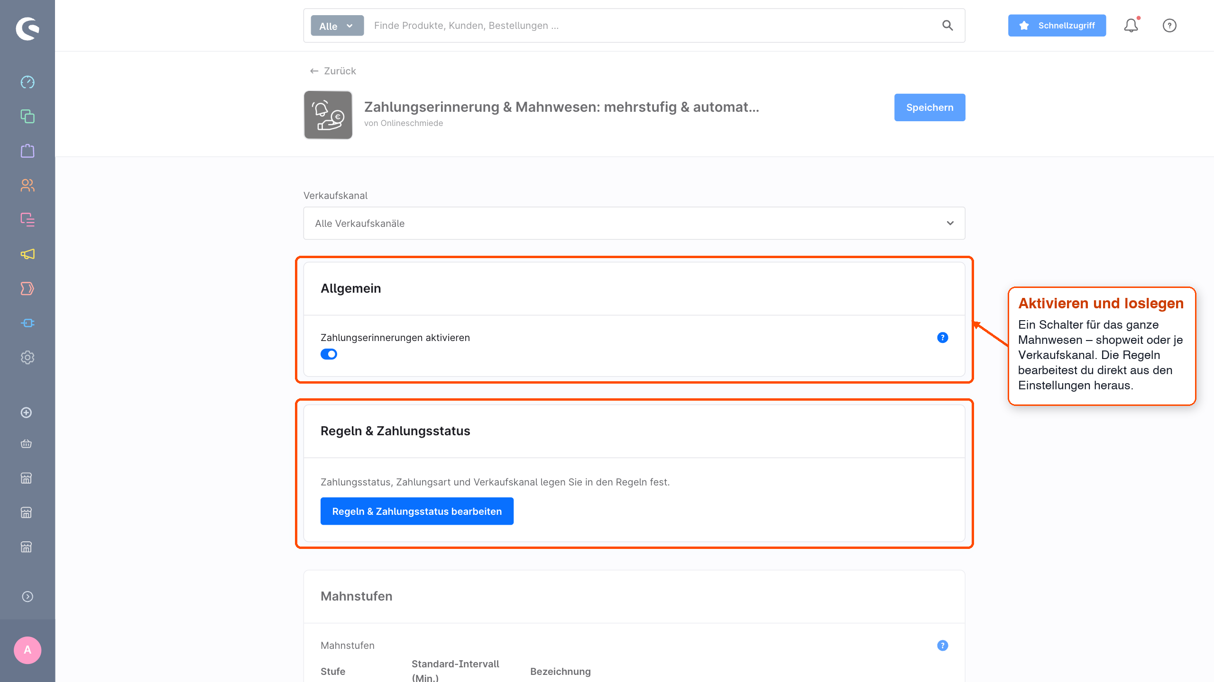Collapse the sidebar with arrow circle
Viewport: 1214px width, 682px height.
(x=28, y=596)
